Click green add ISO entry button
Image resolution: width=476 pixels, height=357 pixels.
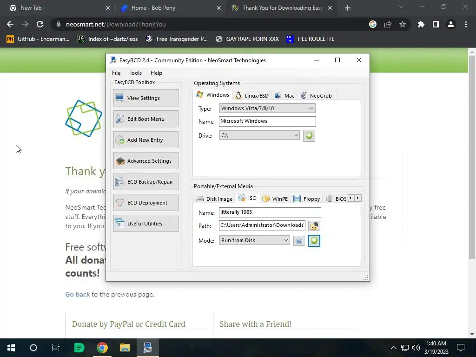[314, 241]
